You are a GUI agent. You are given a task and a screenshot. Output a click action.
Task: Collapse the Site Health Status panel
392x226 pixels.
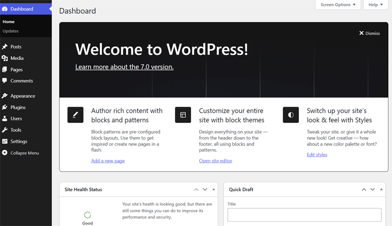(214, 190)
